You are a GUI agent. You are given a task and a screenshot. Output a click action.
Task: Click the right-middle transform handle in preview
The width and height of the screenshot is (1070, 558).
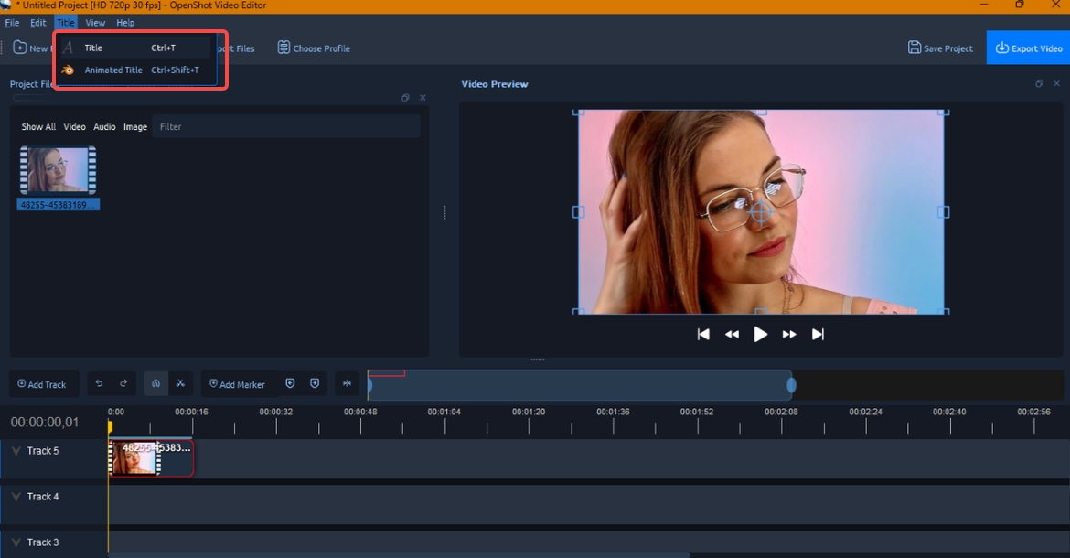pyautogui.click(x=943, y=212)
